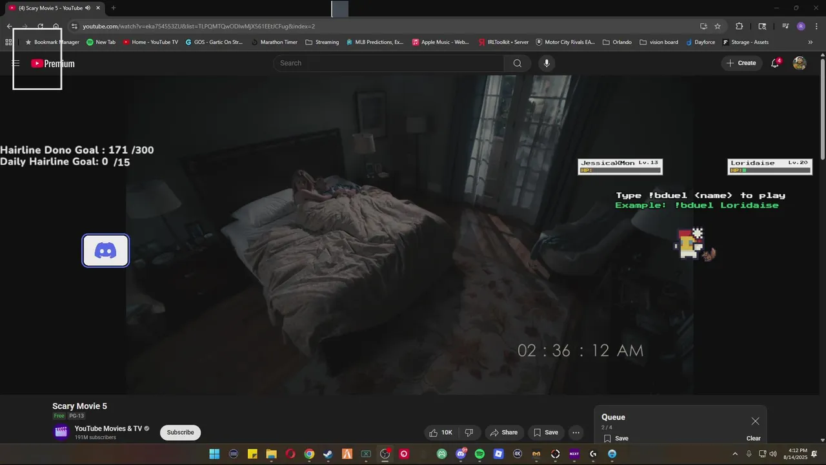The width and height of the screenshot is (826, 465).
Task: Show hidden system tray icons
Action: (x=735, y=454)
